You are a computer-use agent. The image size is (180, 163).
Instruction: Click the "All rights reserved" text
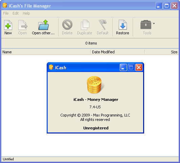pos(95,120)
